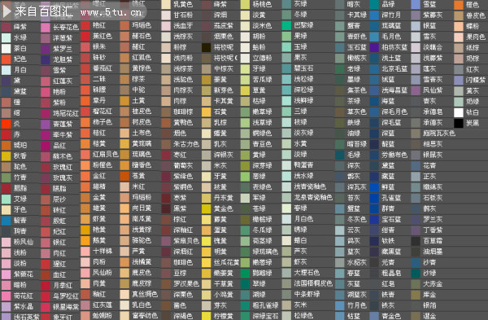
Task: Select the 水绿 color swatch
Action: pyautogui.click(x=6, y=37)
